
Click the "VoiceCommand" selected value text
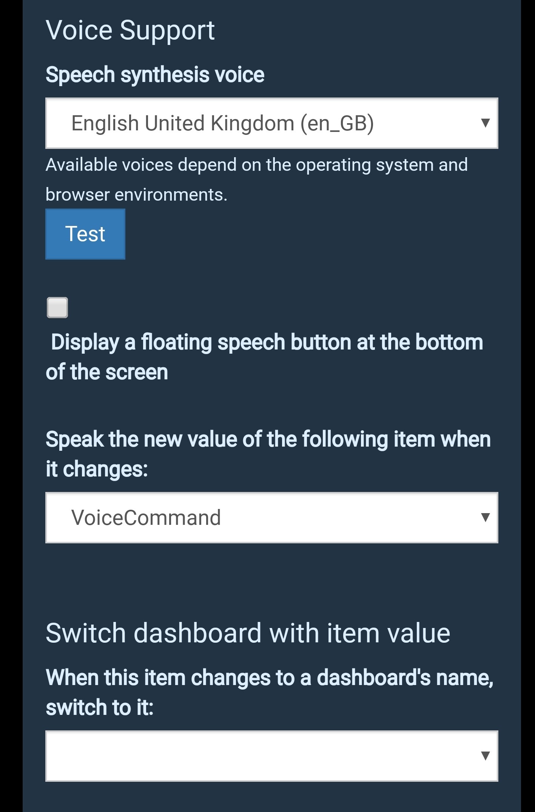click(x=146, y=518)
